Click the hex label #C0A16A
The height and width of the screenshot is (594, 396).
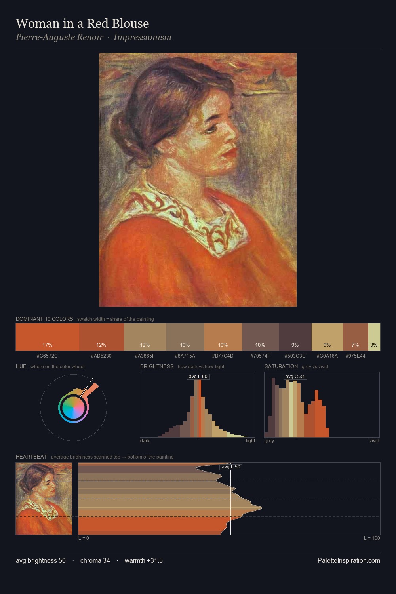pyautogui.click(x=327, y=356)
